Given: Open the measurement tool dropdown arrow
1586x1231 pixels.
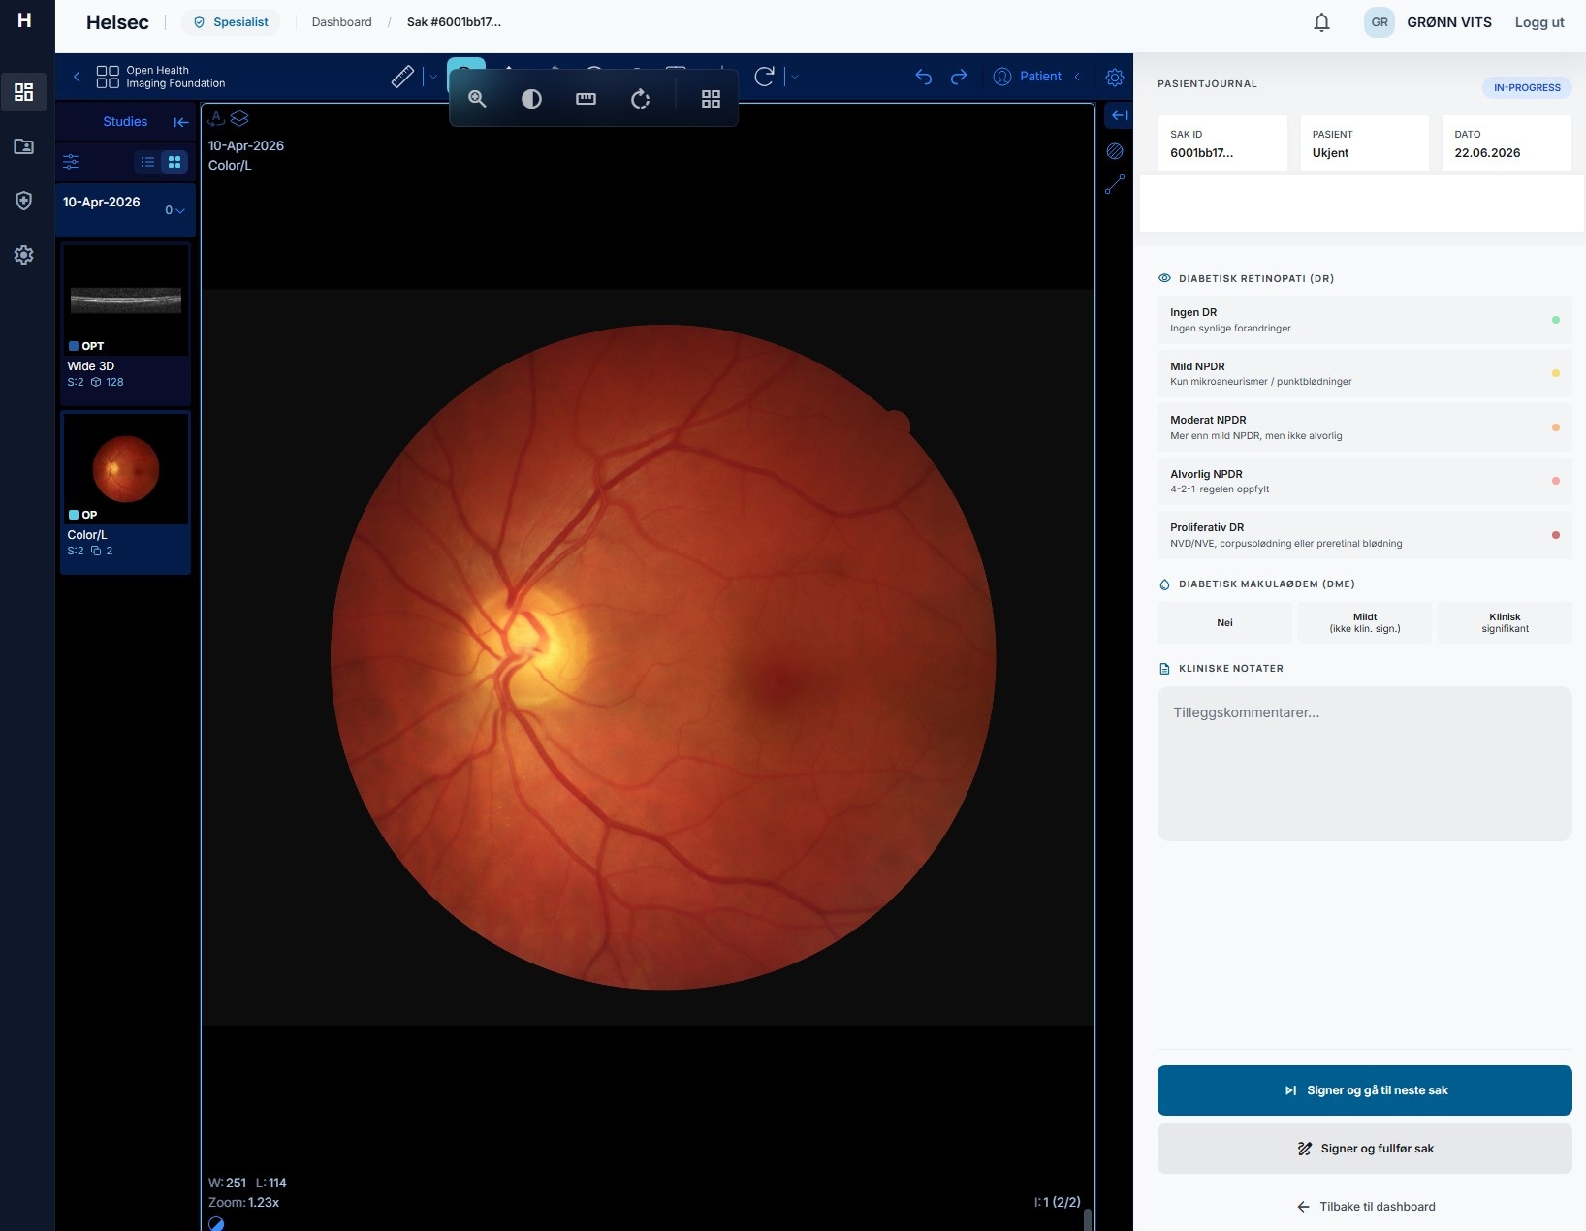Looking at the screenshot, I should (433, 77).
